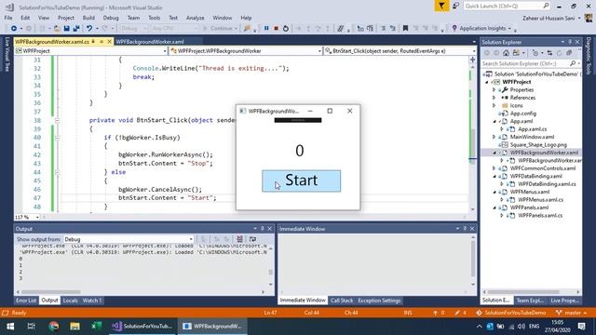Switch to the WPFBackgroundWorker.xaml tab
The height and width of the screenshot is (335, 596).
[x=150, y=42]
